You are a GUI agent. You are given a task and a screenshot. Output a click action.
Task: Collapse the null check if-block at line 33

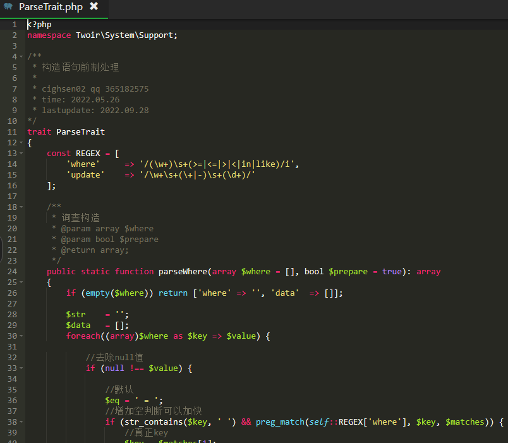(21, 368)
